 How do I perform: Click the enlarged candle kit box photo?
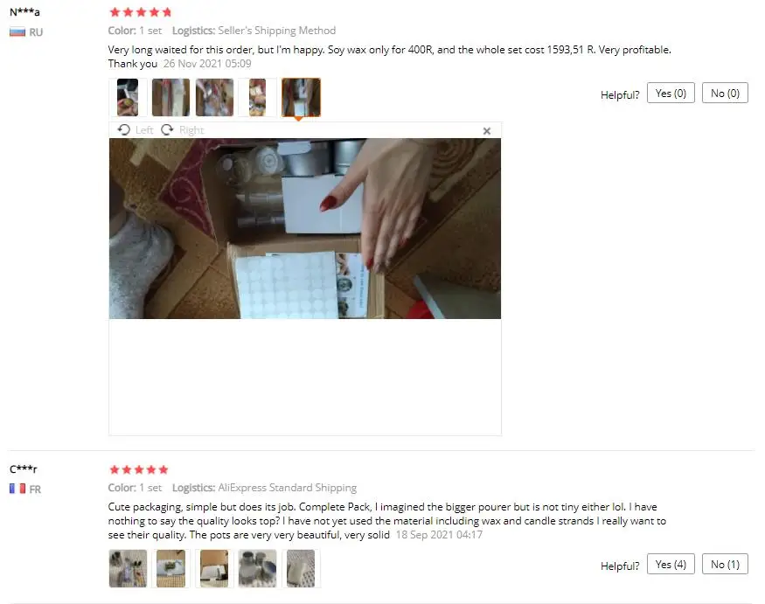click(x=305, y=228)
